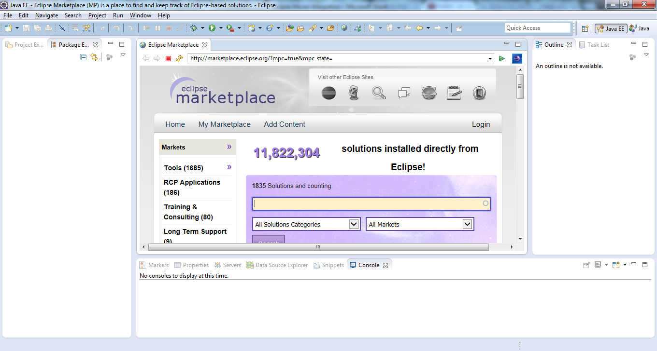This screenshot has width=657, height=351.
Task: Open the All Markets dropdown
Action: (419, 224)
